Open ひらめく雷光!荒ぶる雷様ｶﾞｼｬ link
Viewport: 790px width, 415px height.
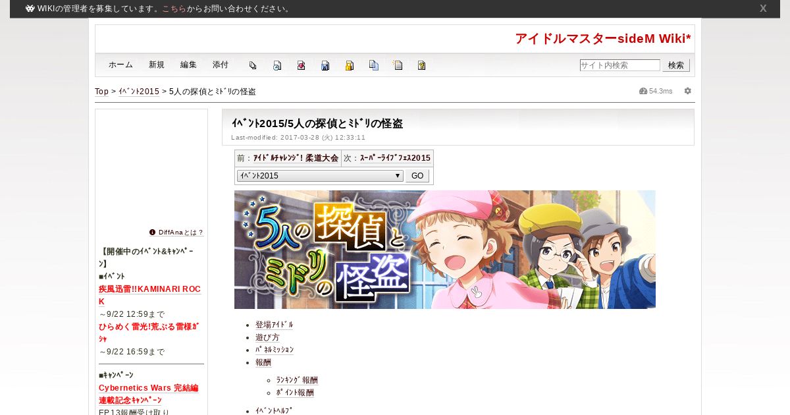[x=149, y=333]
